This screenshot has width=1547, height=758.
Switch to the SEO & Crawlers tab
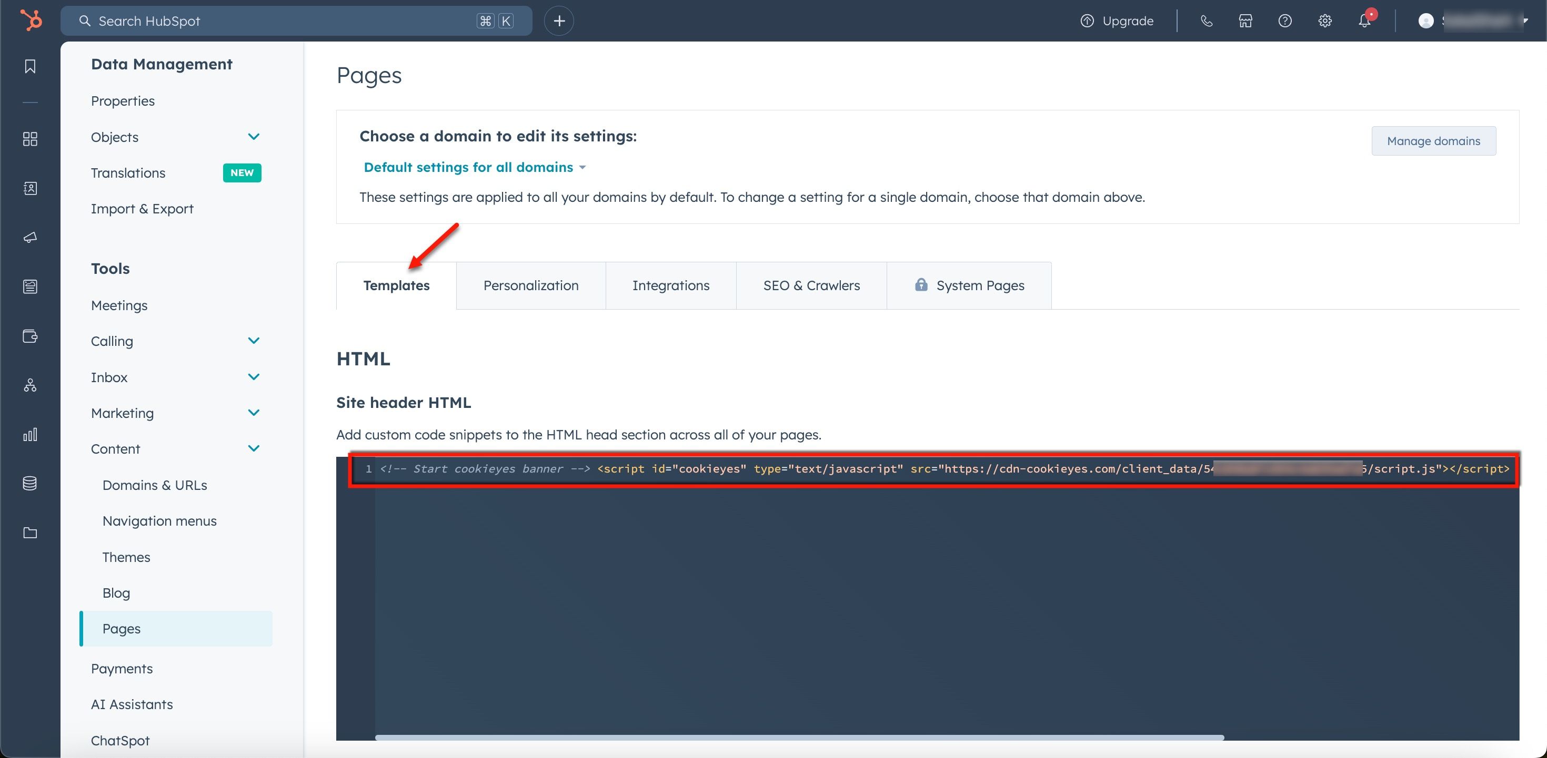[811, 285]
